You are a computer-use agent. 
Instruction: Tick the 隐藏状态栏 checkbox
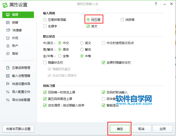coord(45,63)
